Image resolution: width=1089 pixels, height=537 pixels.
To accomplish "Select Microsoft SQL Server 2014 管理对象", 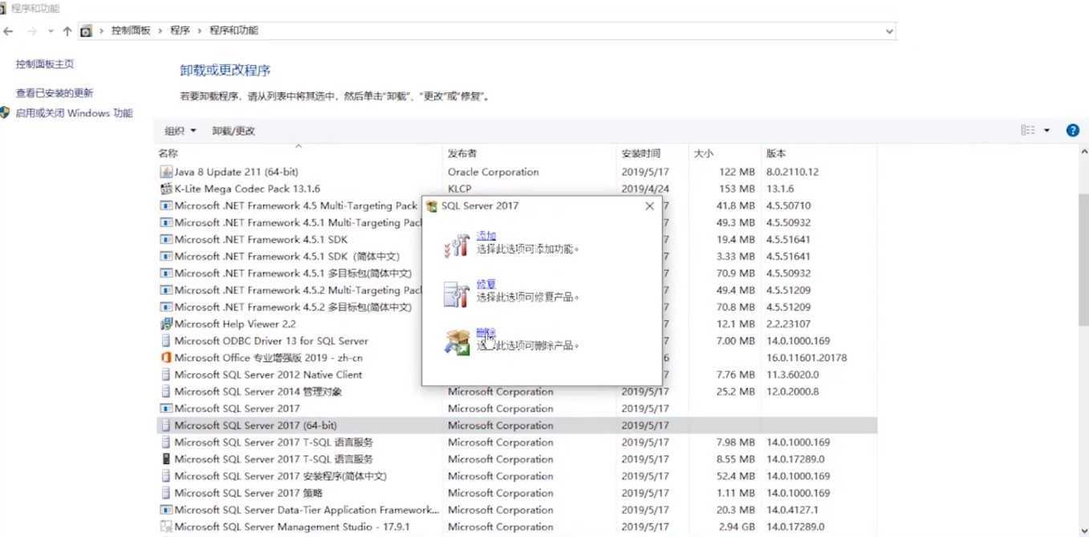I will click(258, 392).
